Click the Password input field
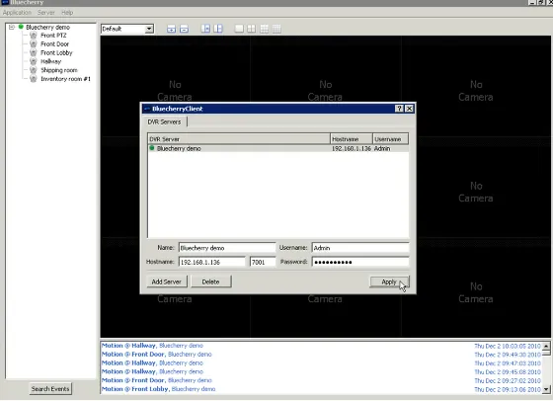Screen dimensions: 553x401 click(x=360, y=262)
